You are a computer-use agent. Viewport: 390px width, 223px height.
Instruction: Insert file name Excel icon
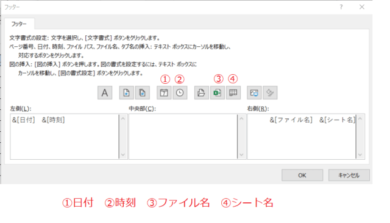tap(218, 93)
